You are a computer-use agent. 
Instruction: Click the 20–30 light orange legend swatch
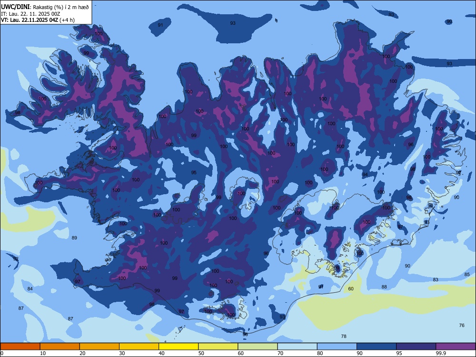coord(99,347)
